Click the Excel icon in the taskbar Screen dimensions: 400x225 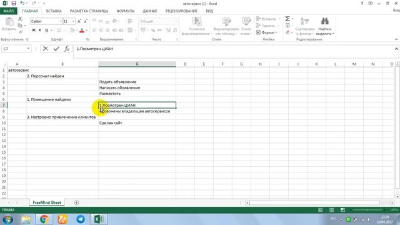99,219
